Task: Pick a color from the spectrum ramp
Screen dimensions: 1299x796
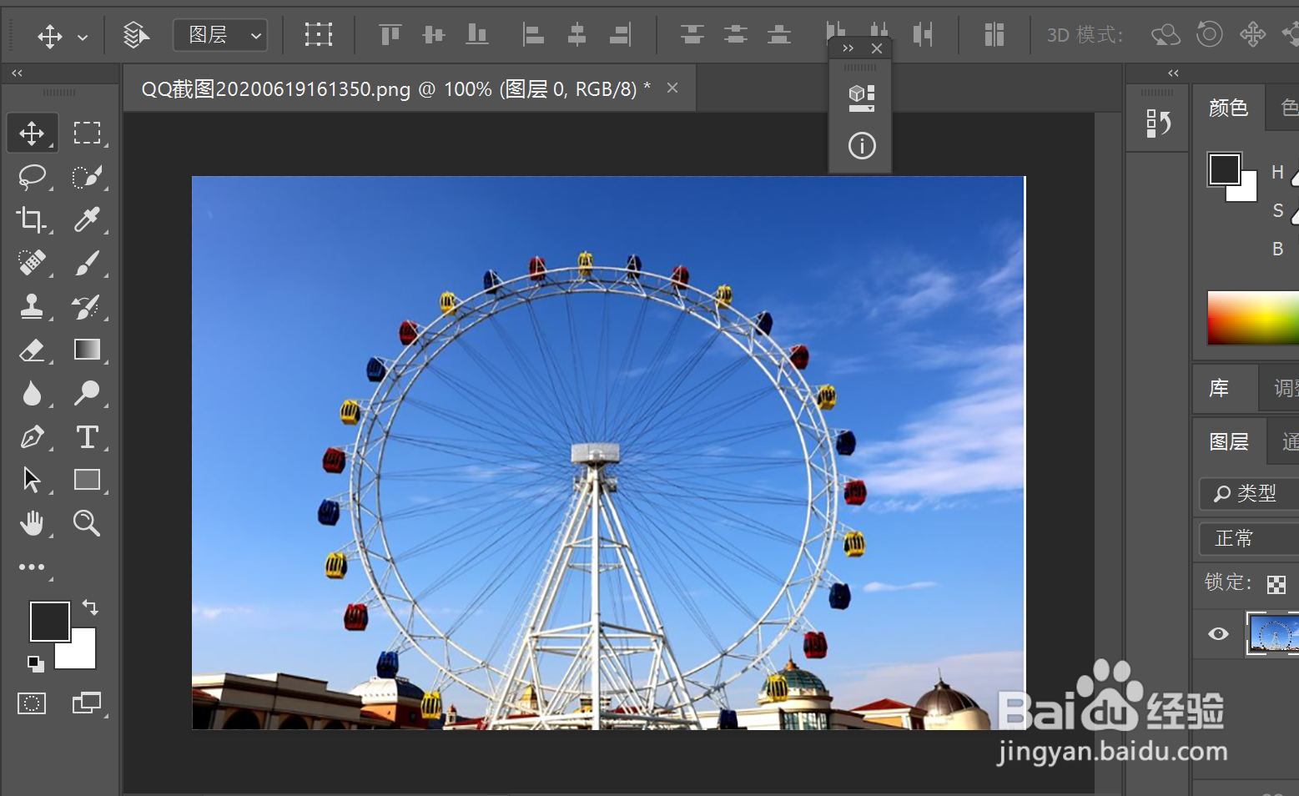Action: click(1253, 318)
